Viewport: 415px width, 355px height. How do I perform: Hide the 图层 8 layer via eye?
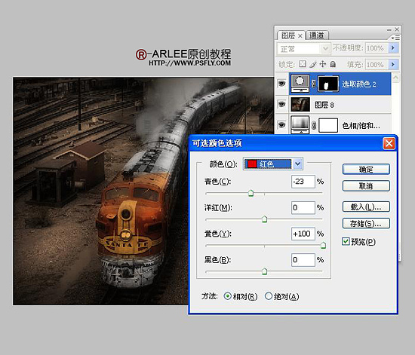tap(281, 104)
